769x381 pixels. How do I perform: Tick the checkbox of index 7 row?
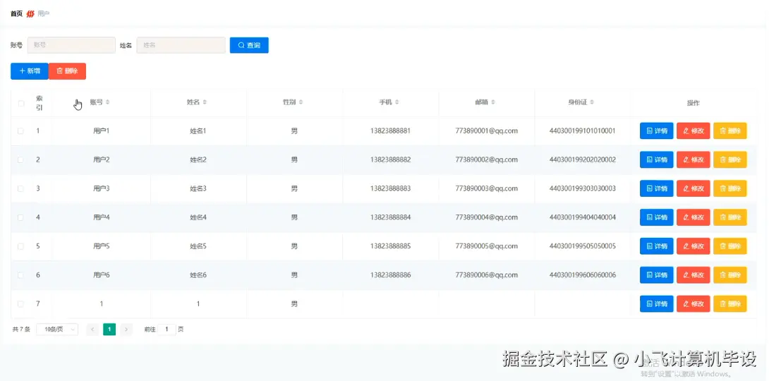20,304
